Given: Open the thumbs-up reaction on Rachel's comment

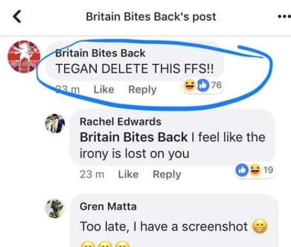Looking at the screenshot, I should click(x=242, y=170).
